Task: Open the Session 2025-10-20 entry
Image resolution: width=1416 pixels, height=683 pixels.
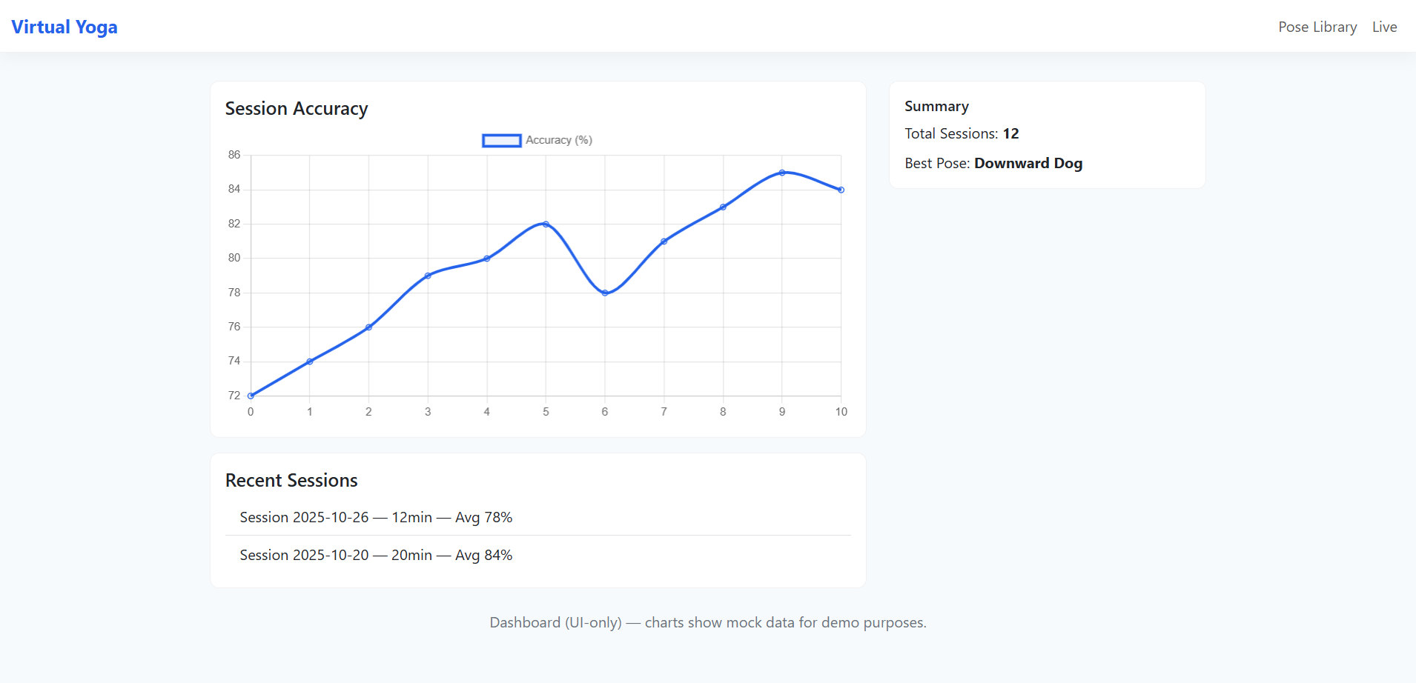Action: [x=376, y=555]
